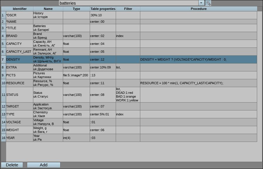Viewport: 263px width, 169px height.
Task: Open the batteries table dropdown arrow
Action: tap(201, 3)
